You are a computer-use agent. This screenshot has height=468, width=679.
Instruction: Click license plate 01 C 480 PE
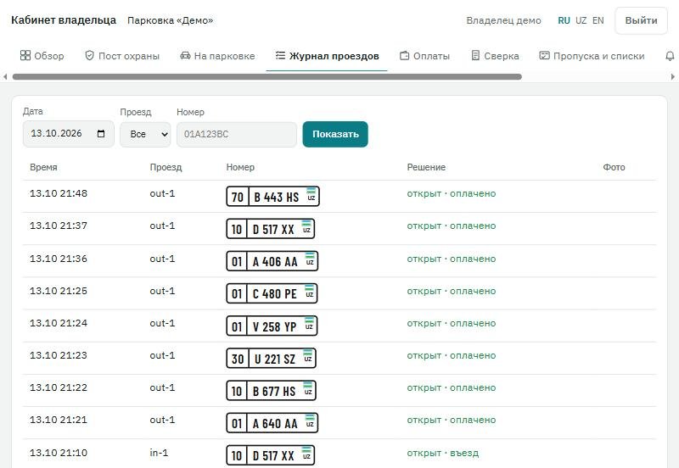(272, 293)
